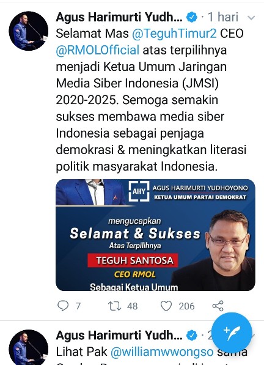This screenshot has height=365, width=264.
Task: View the Selamat & Sukses image
Action: pos(155,235)
